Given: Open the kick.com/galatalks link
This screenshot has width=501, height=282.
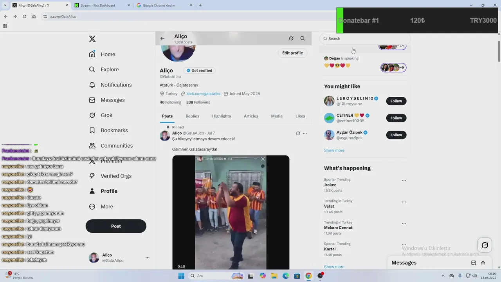Looking at the screenshot, I should click(x=204, y=94).
